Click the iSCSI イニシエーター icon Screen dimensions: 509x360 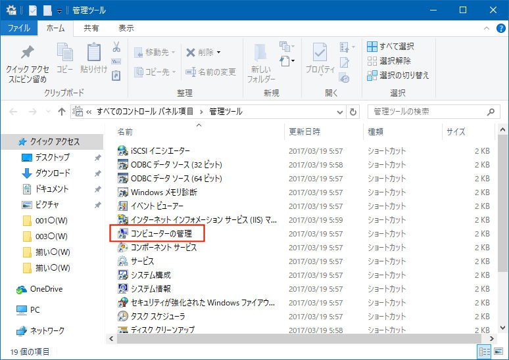[123, 150]
